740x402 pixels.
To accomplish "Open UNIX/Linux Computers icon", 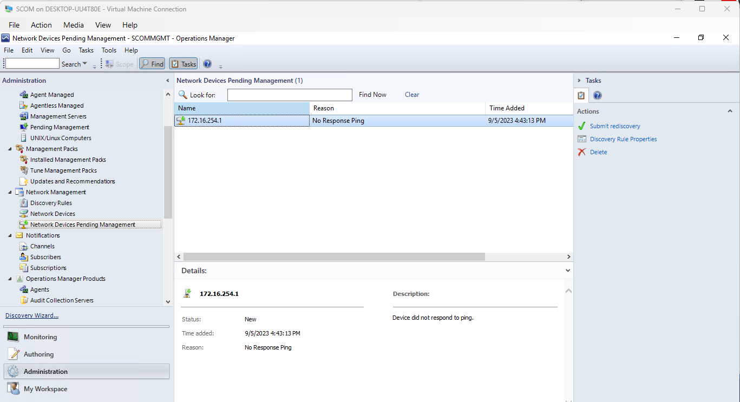I will (23, 138).
